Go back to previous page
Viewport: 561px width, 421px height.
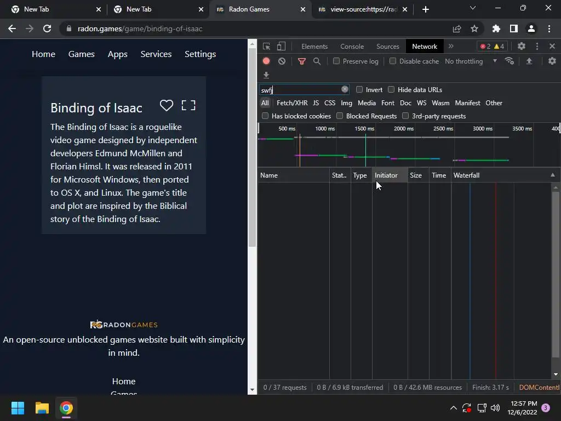tap(12, 29)
